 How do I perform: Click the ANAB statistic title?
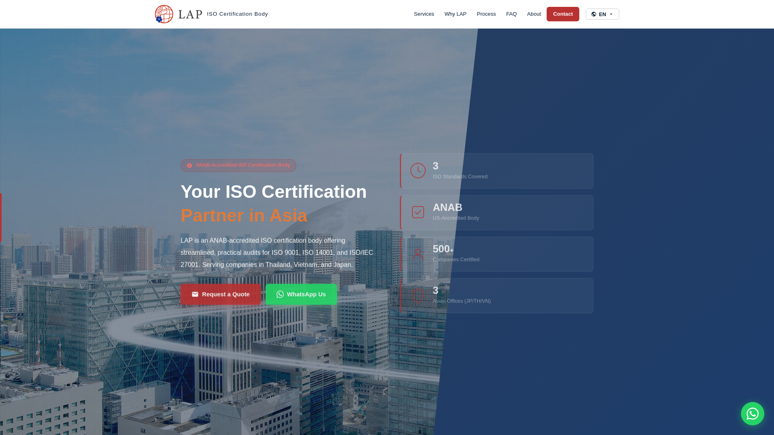447,207
